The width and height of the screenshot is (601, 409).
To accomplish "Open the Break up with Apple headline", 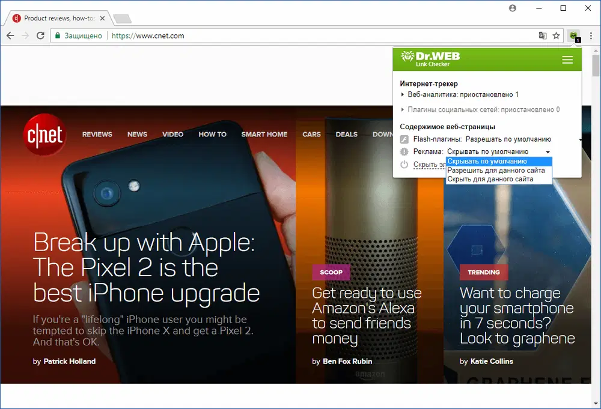I will pyautogui.click(x=146, y=267).
